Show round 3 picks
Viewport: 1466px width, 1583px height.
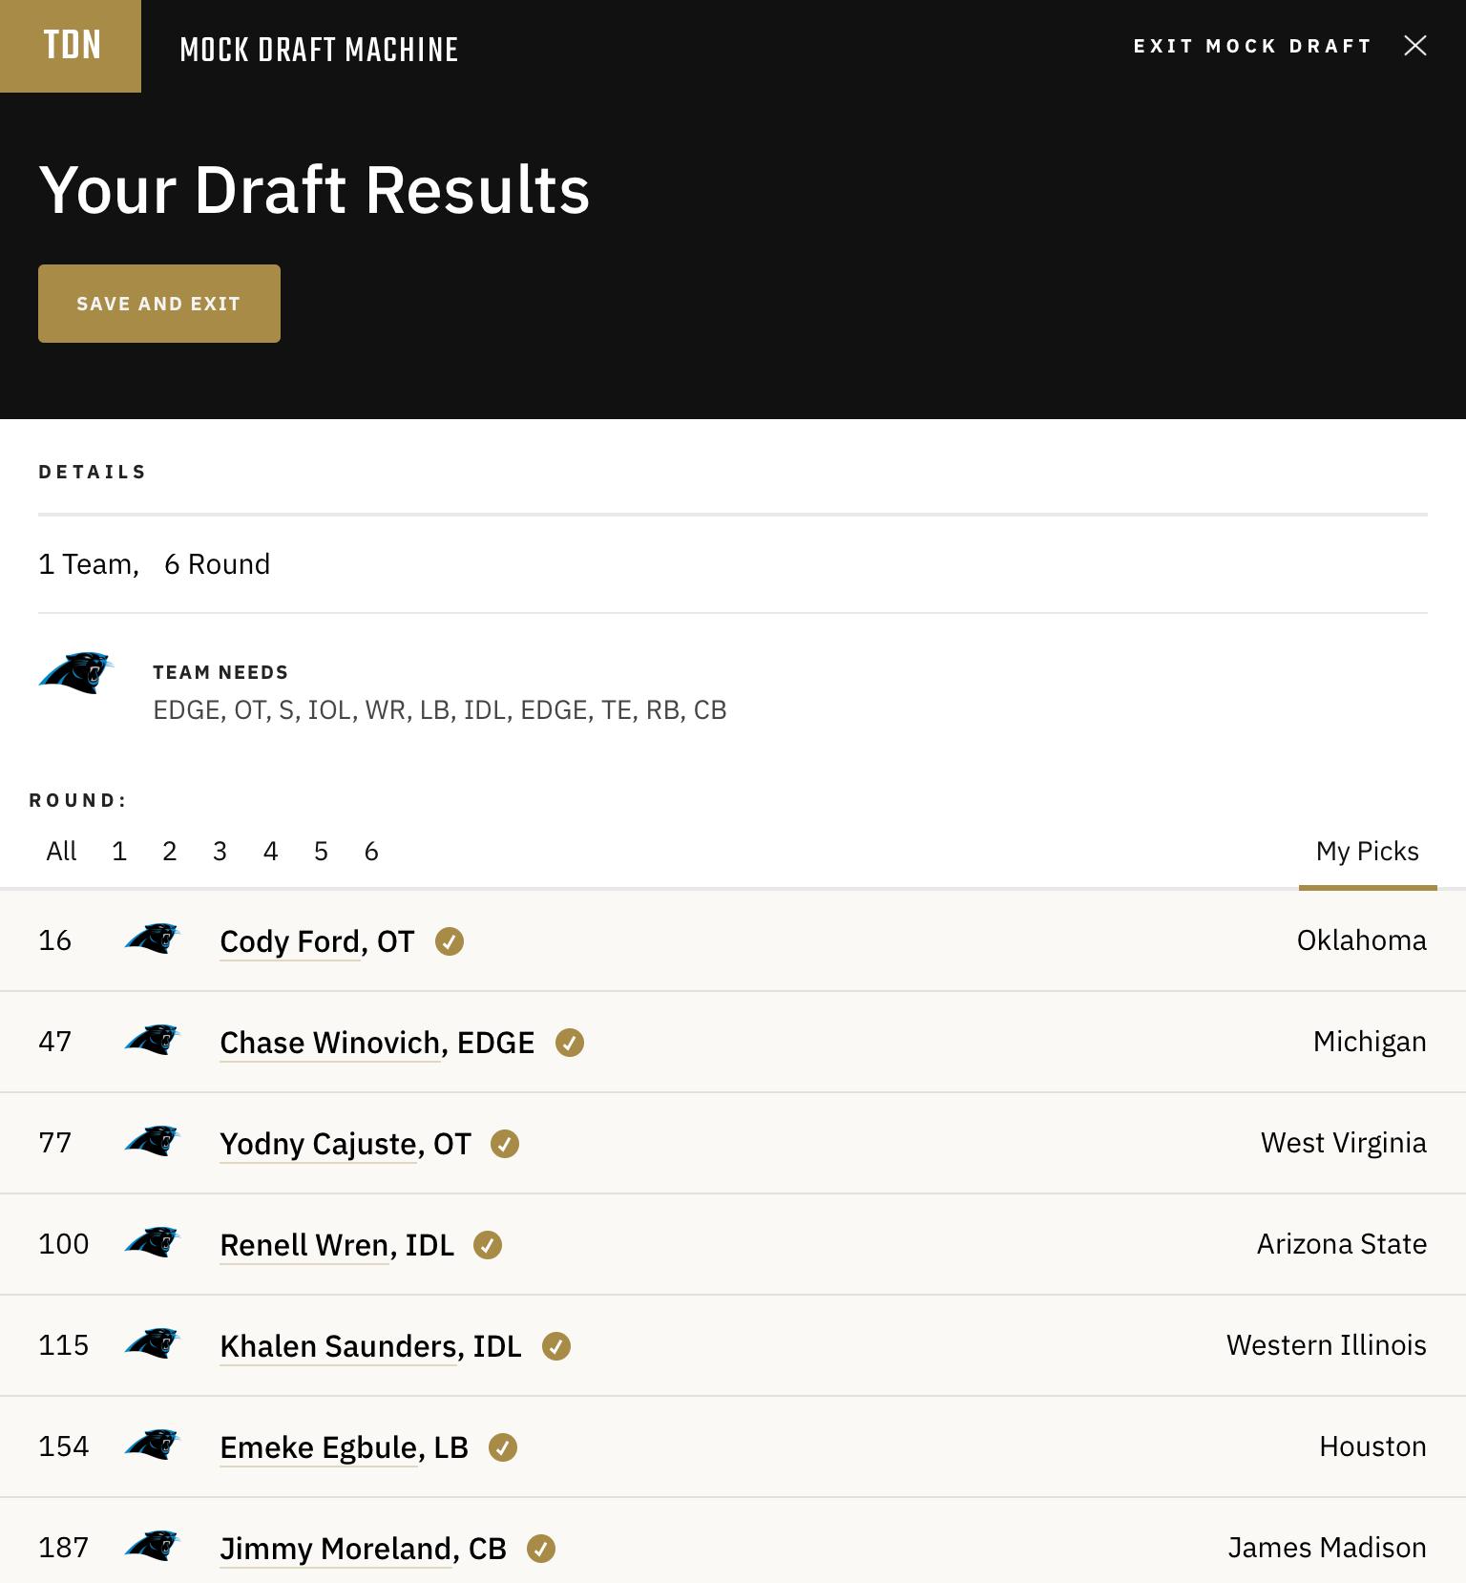[220, 852]
